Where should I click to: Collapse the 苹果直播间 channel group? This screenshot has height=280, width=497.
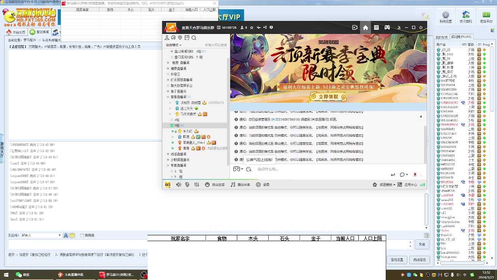(168, 165)
